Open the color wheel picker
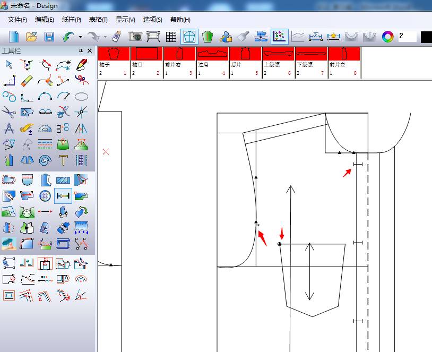Viewport: 432px width, 352px height. 388,37
